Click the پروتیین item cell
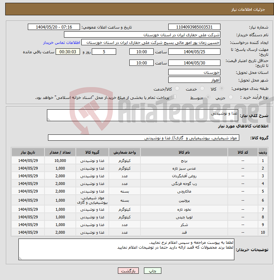Image resolution: width=274 pixels, height=280 pixels. click(x=184, y=200)
